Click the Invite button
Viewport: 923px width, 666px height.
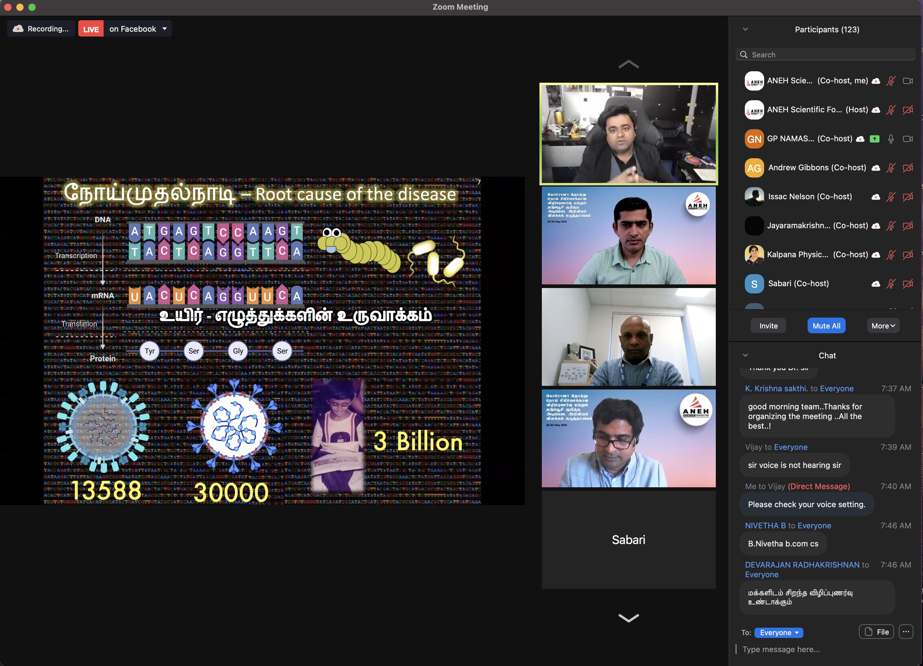click(768, 326)
